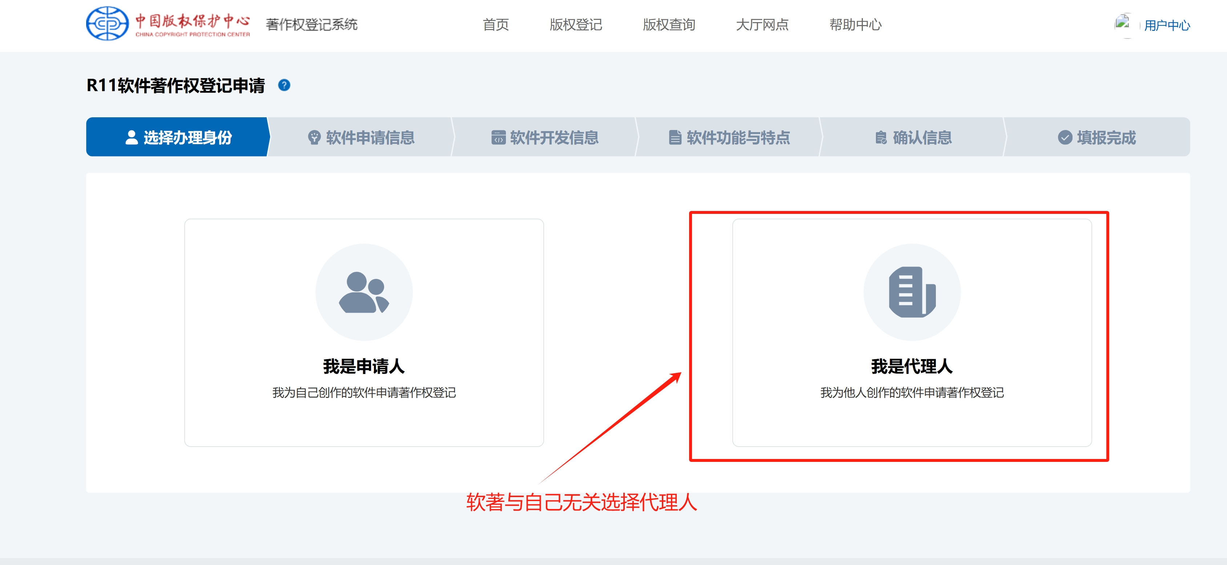The height and width of the screenshot is (565, 1227).
Task: Open the 帮助中心 menu
Action: pos(856,25)
